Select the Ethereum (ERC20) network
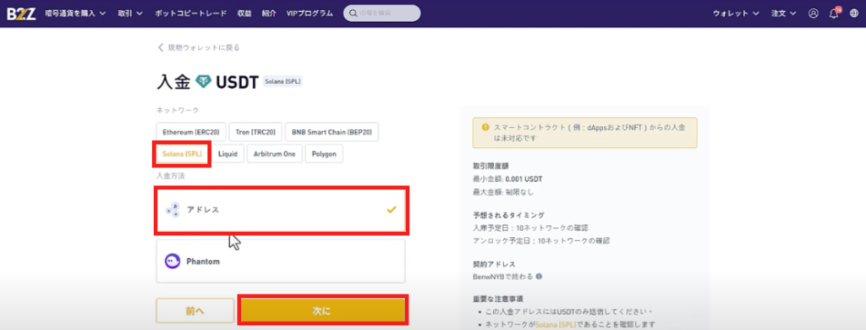The width and height of the screenshot is (866, 330). [x=191, y=133]
